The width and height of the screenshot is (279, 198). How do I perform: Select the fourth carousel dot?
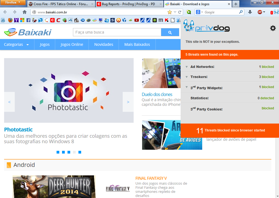click(x=74, y=152)
